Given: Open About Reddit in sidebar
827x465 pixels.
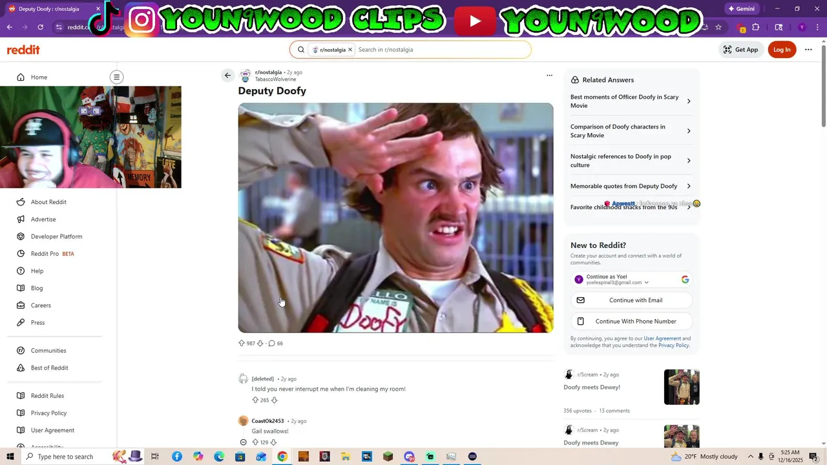Looking at the screenshot, I should [x=48, y=202].
